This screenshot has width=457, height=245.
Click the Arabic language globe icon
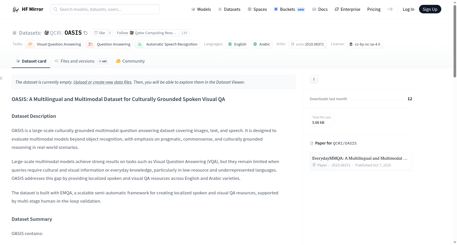(x=255, y=44)
